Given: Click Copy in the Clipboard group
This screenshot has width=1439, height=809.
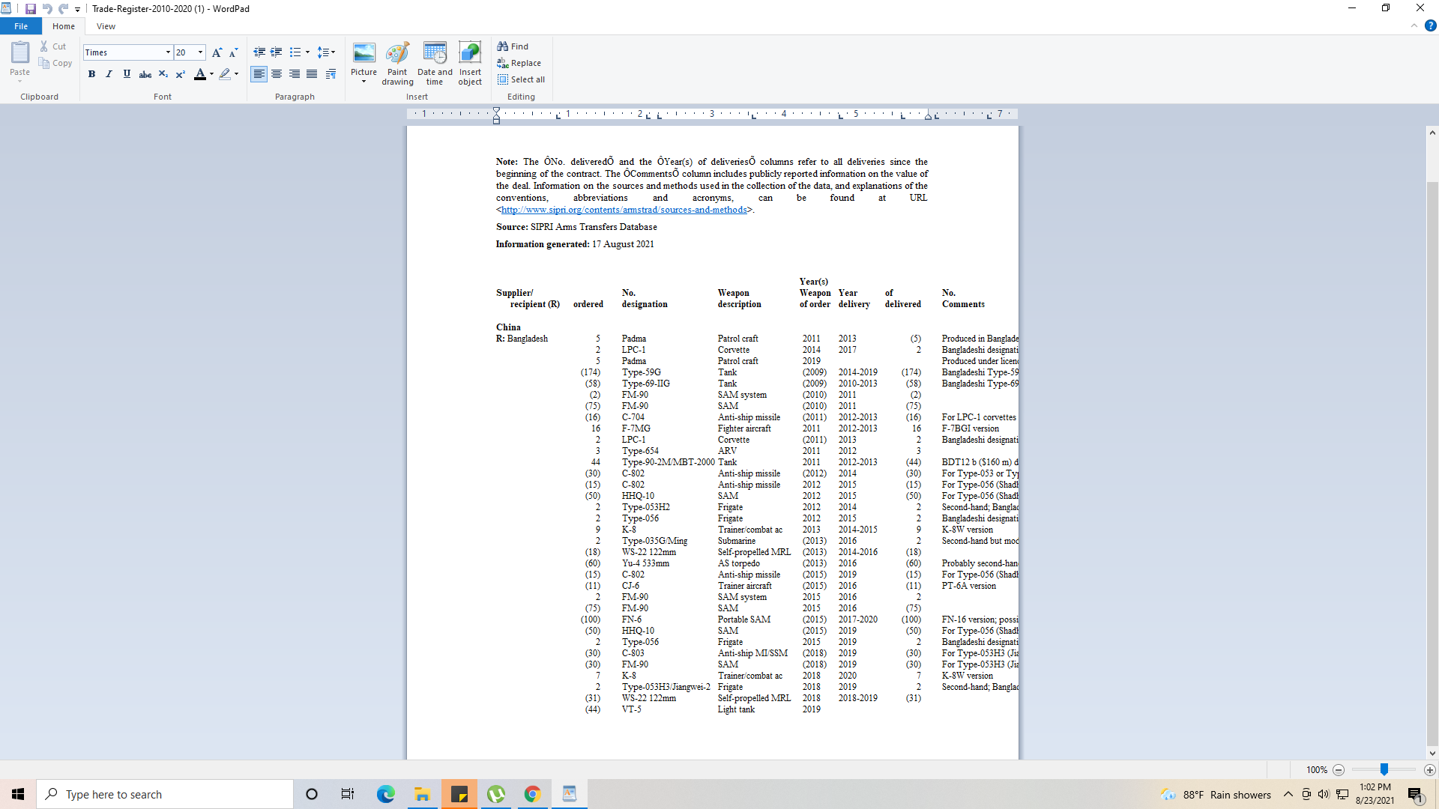Looking at the screenshot, I should click(x=55, y=64).
